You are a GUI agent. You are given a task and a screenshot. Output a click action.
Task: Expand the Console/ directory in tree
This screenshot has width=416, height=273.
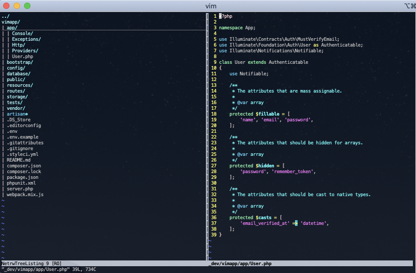(x=22, y=33)
